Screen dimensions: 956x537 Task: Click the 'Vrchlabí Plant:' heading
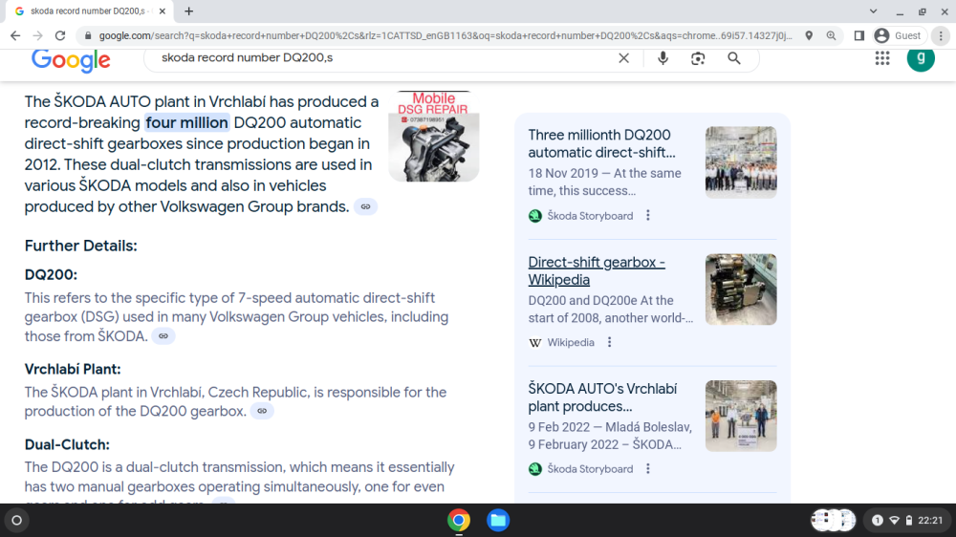pos(73,369)
